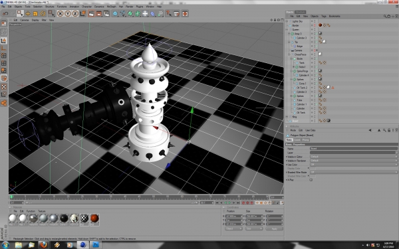Viewport: 399px width, 249px height.
Task: Click the green Play forward button
Action: tap(229, 203)
